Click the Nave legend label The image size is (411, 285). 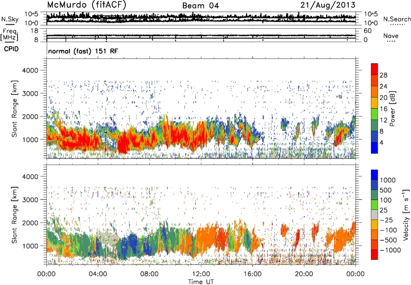tap(390, 36)
